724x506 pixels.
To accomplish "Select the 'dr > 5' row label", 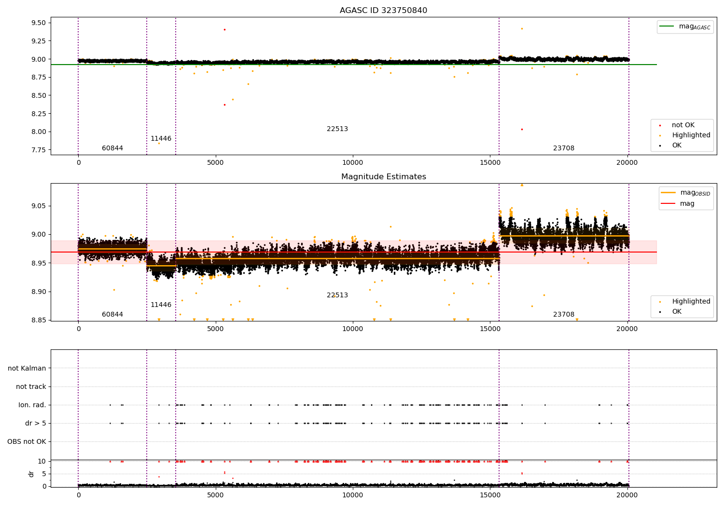I will pos(36,424).
